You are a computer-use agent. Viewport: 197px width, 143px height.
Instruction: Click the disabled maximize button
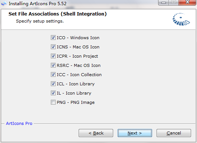coord(174,2)
